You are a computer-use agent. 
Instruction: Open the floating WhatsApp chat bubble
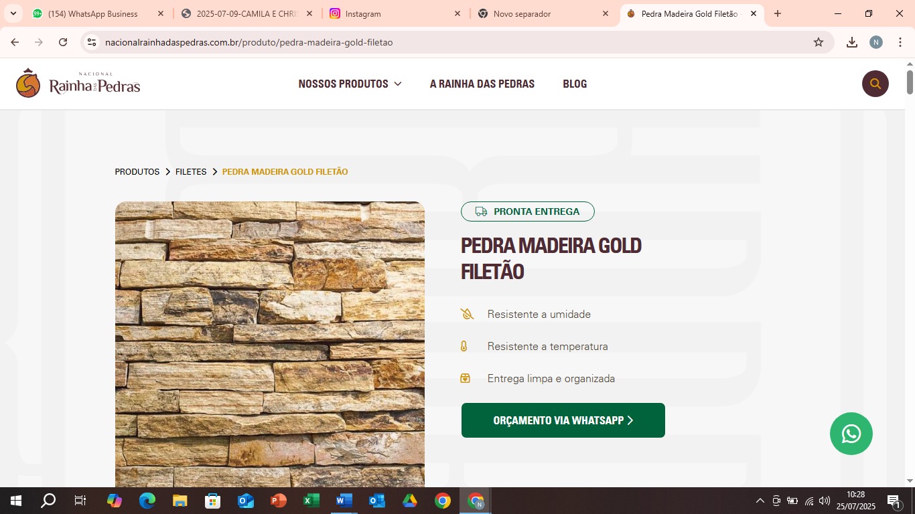point(850,433)
